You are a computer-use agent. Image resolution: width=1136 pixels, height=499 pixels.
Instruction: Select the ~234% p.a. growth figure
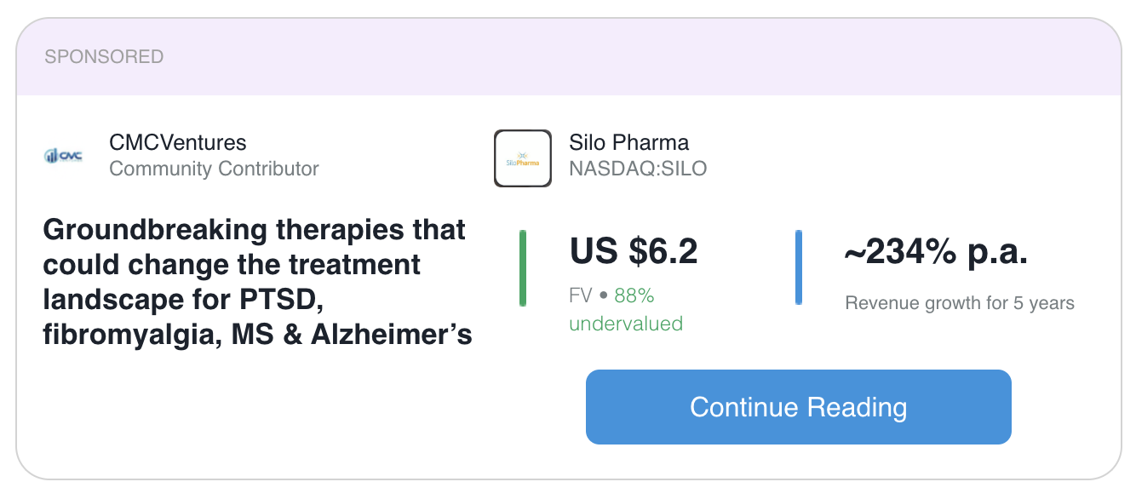[x=937, y=252]
